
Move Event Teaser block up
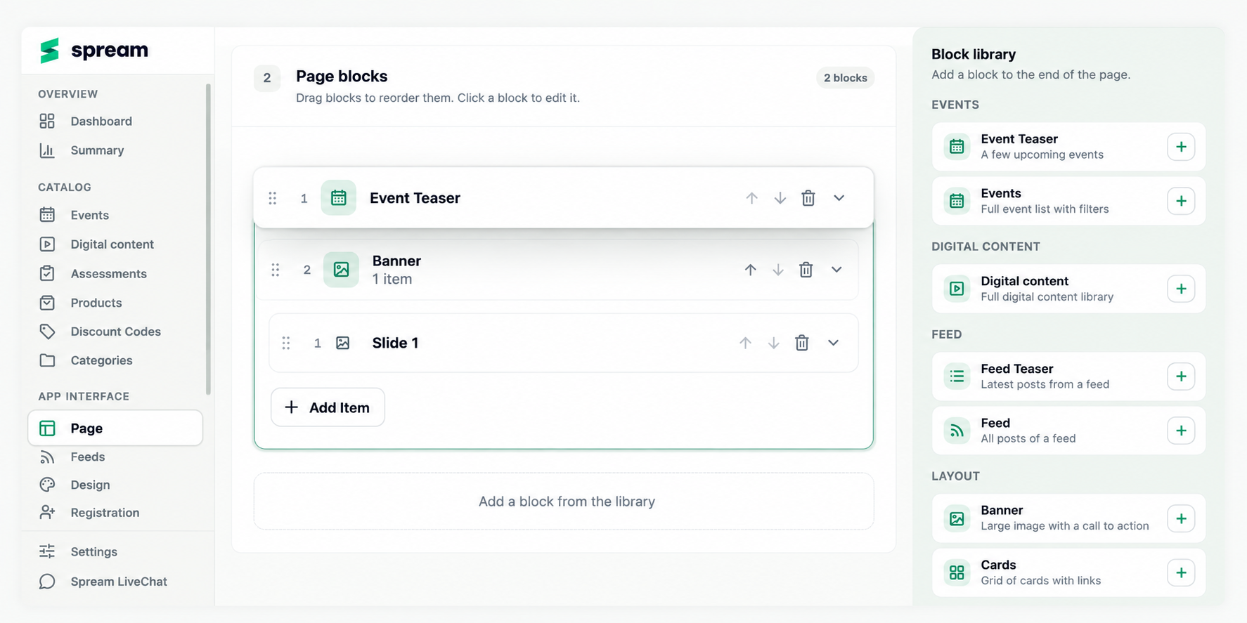[x=752, y=198]
